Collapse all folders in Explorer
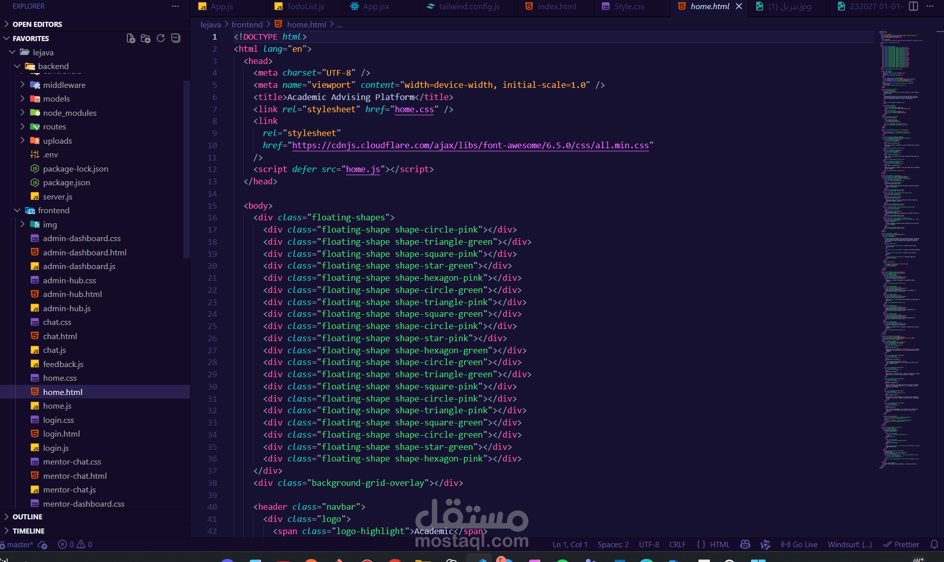 click(x=176, y=39)
